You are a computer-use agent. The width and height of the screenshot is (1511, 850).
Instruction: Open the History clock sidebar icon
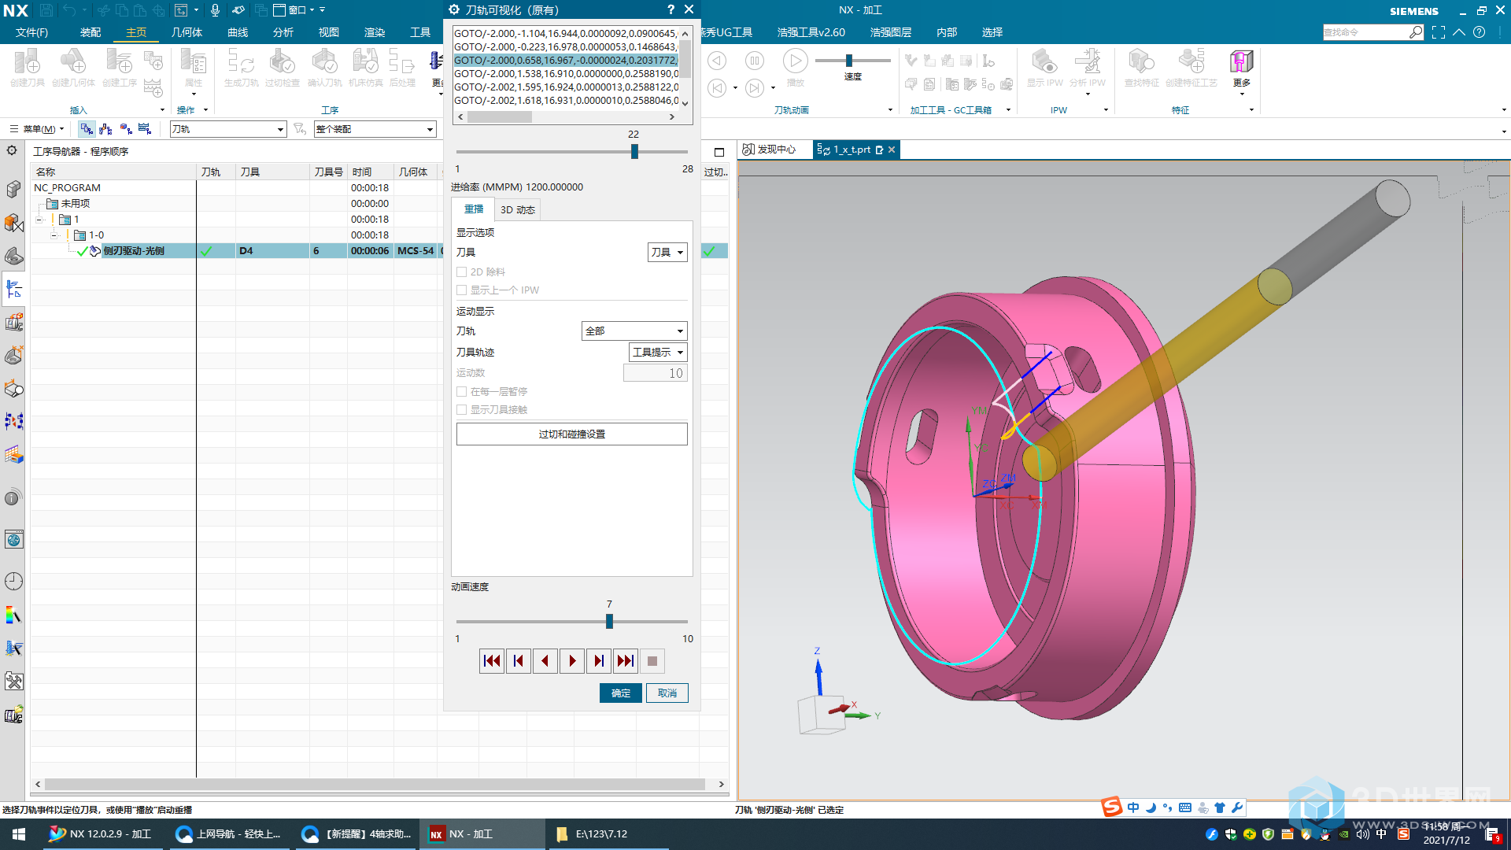(x=13, y=581)
